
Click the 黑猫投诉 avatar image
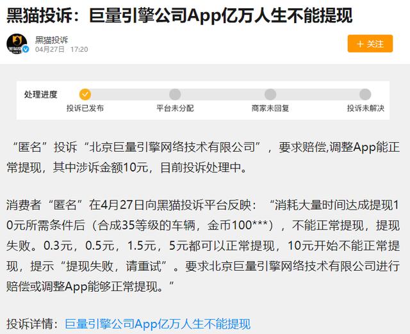(x=17, y=44)
